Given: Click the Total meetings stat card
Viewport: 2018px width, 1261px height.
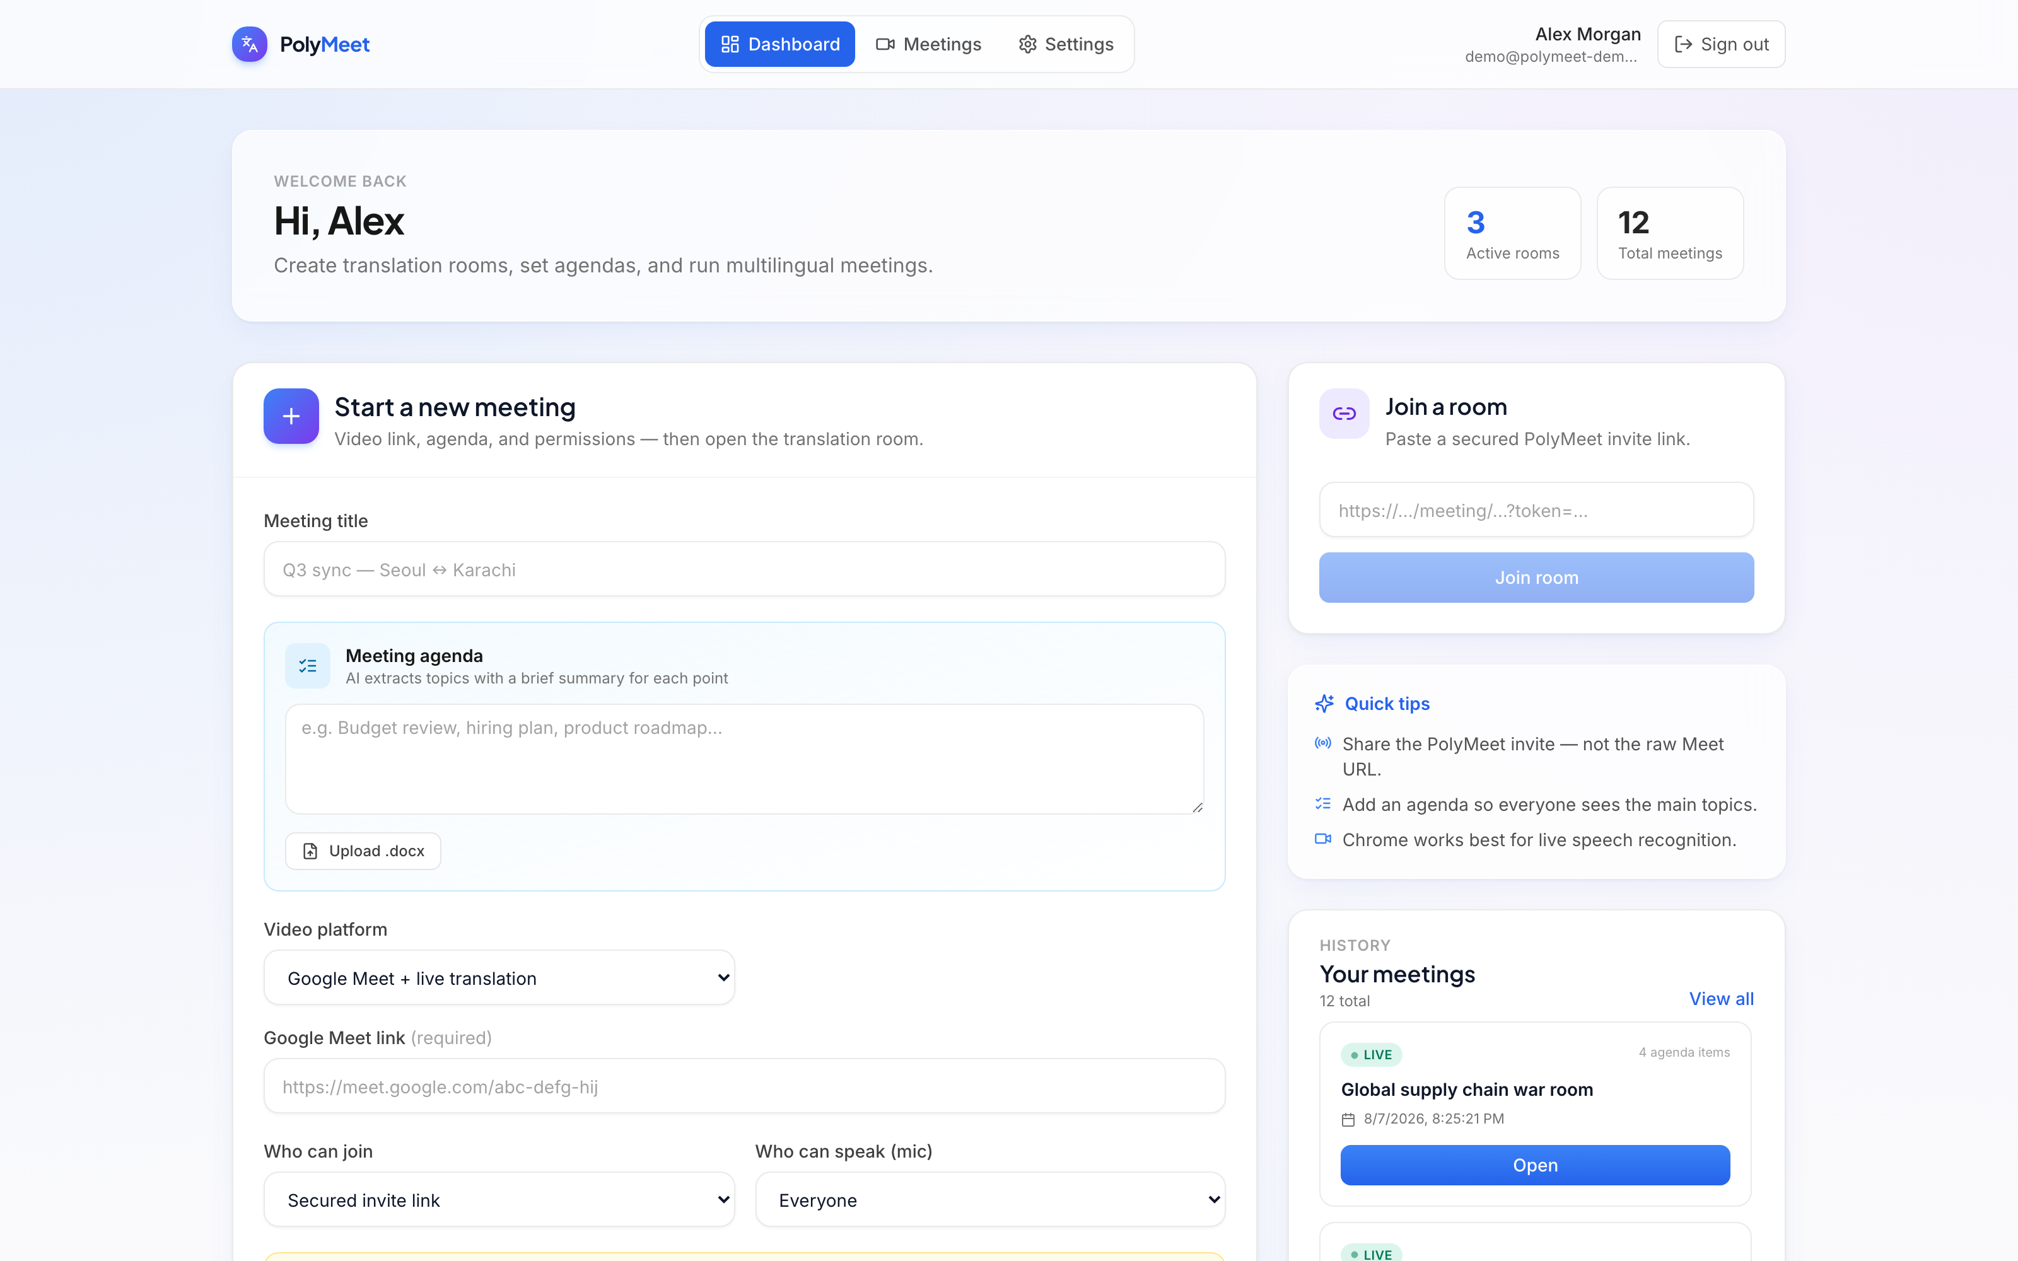Looking at the screenshot, I should coord(1669,233).
